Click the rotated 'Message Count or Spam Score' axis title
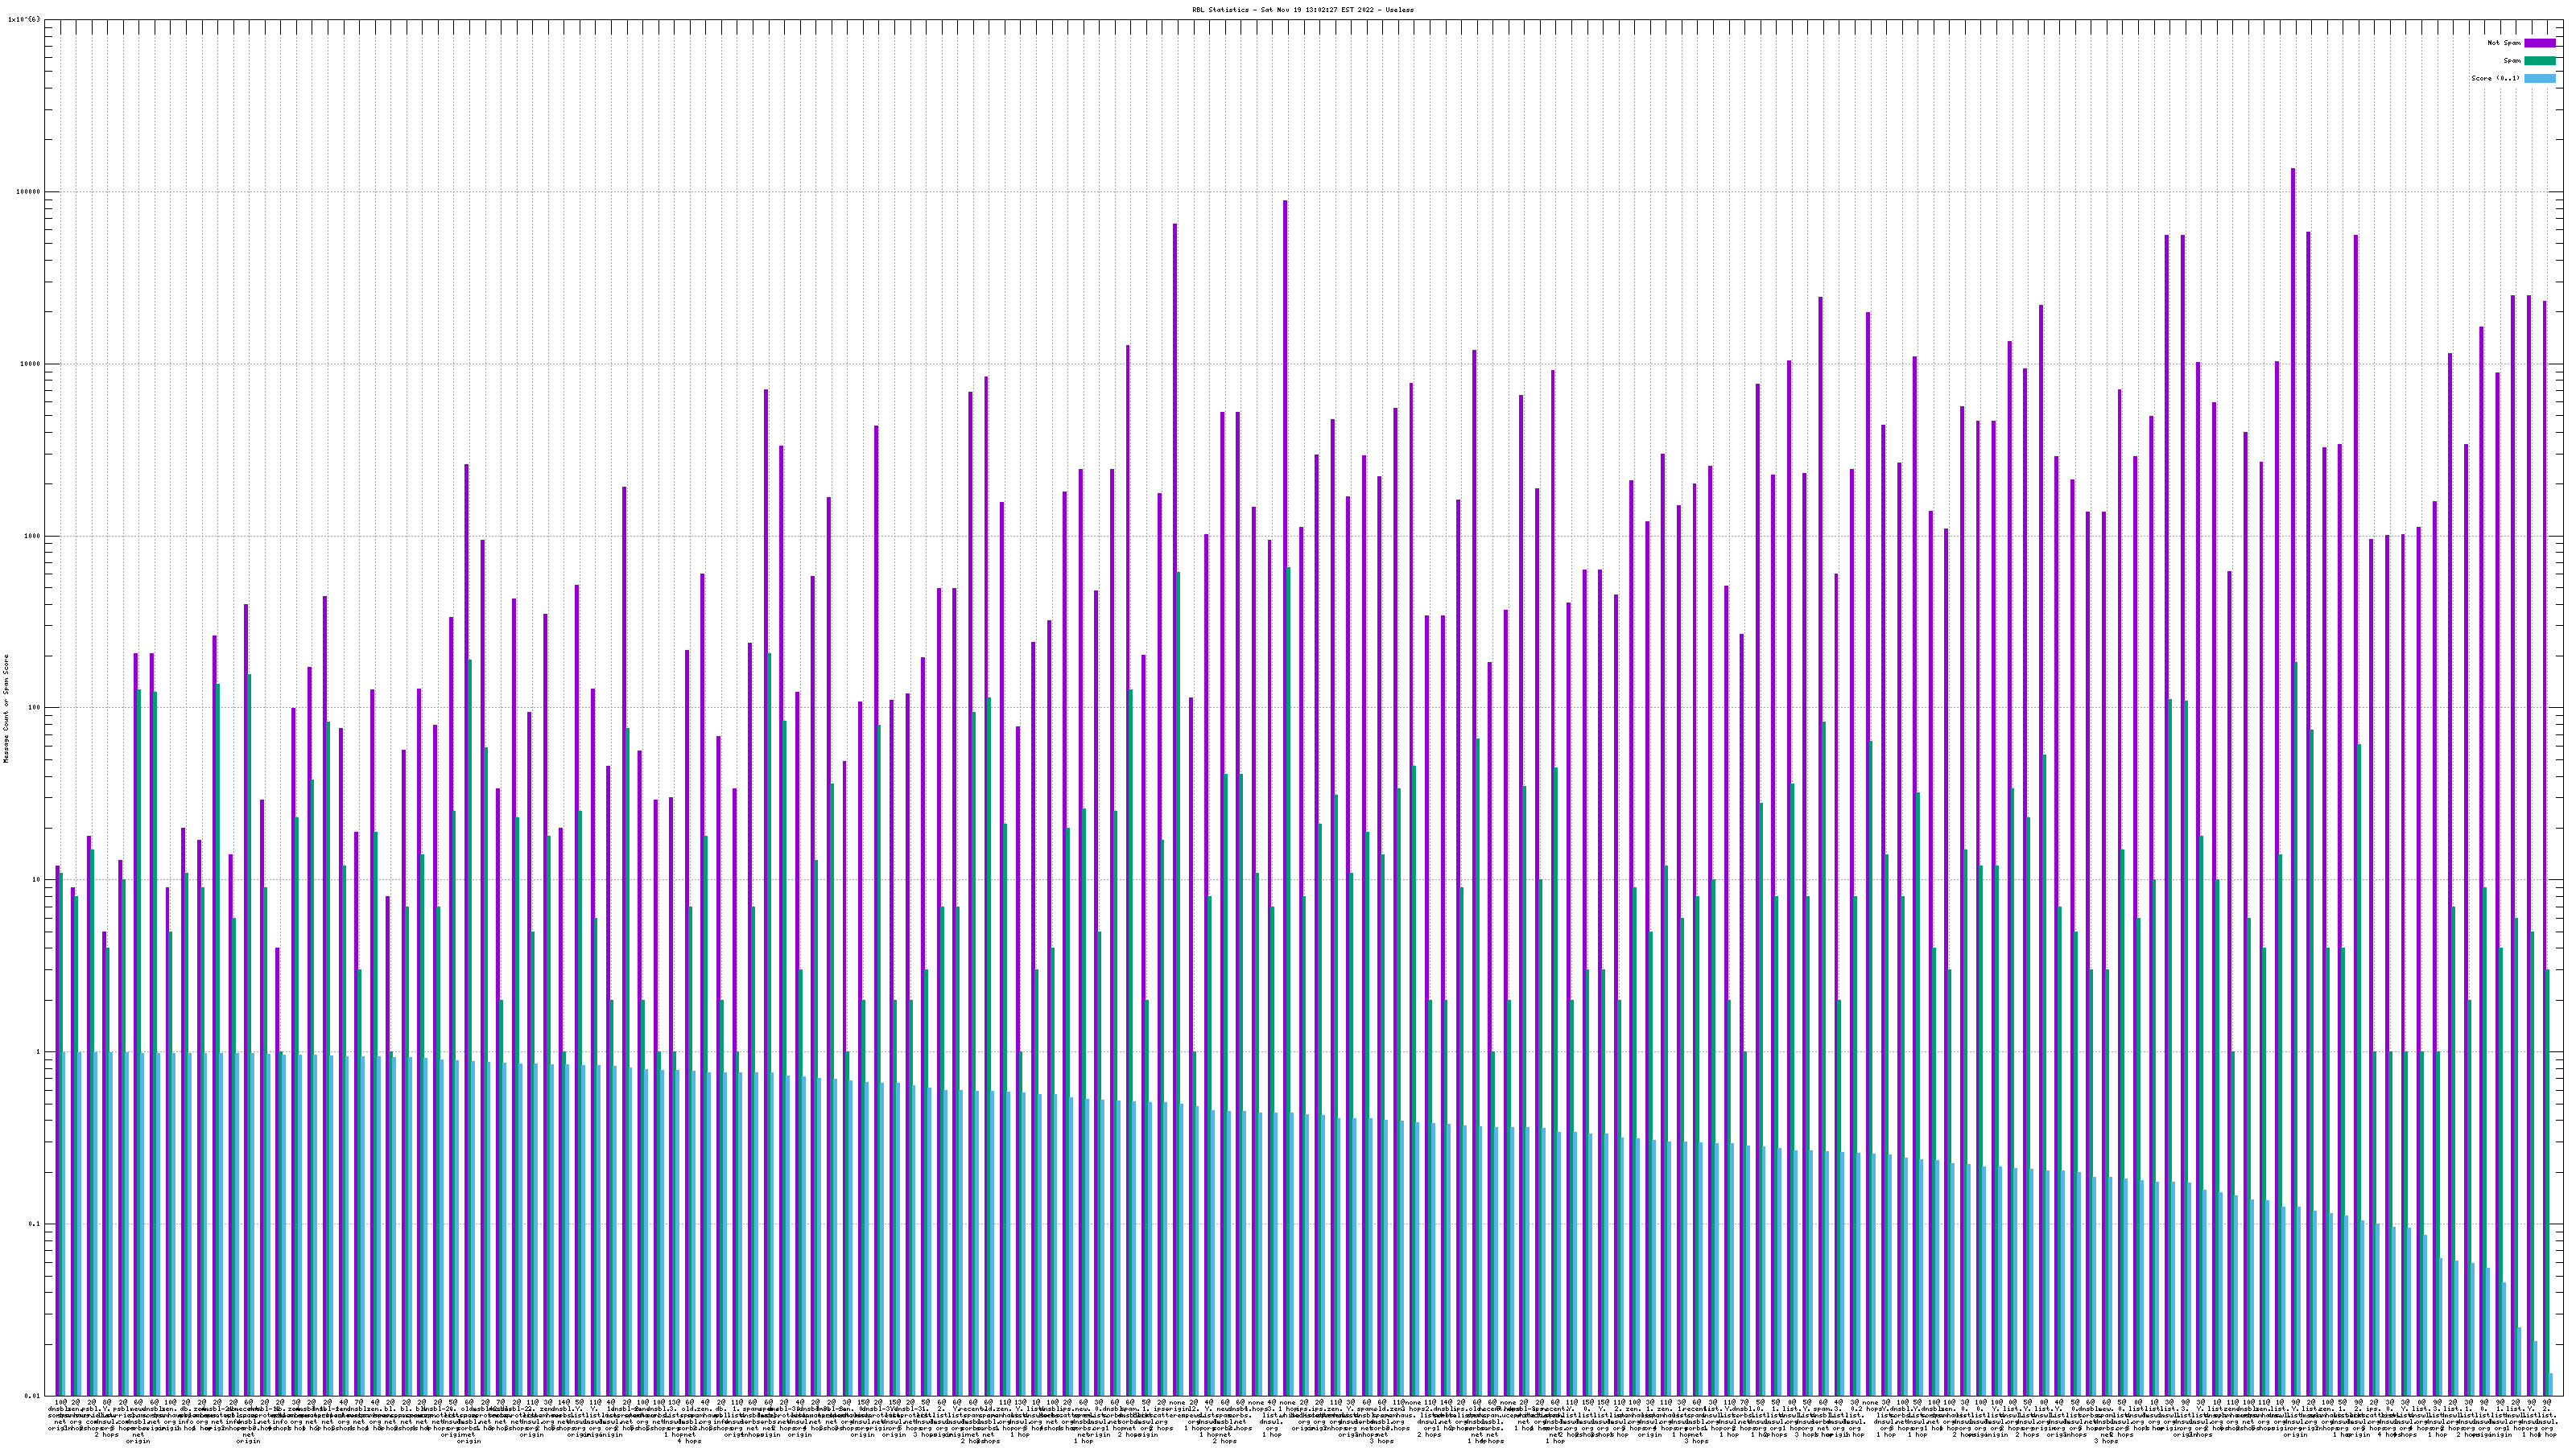 point(6,709)
